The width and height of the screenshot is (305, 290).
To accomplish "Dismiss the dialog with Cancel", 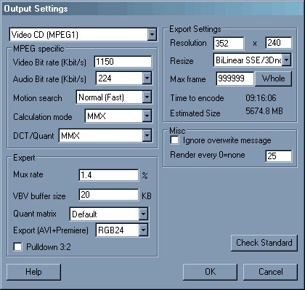I will (270, 272).
